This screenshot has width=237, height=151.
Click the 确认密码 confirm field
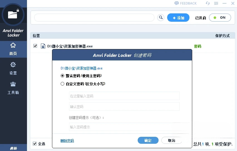pyautogui.click(x=124, y=106)
